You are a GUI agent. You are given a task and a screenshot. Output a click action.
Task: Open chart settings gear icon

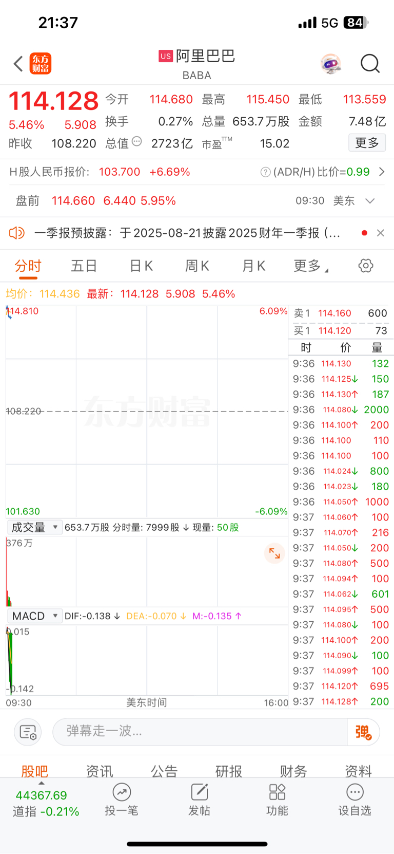coord(365,266)
